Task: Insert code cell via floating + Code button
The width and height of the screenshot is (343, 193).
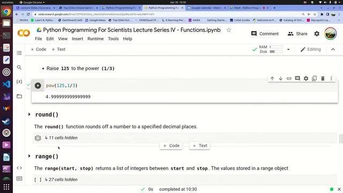Action: click(171, 146)
